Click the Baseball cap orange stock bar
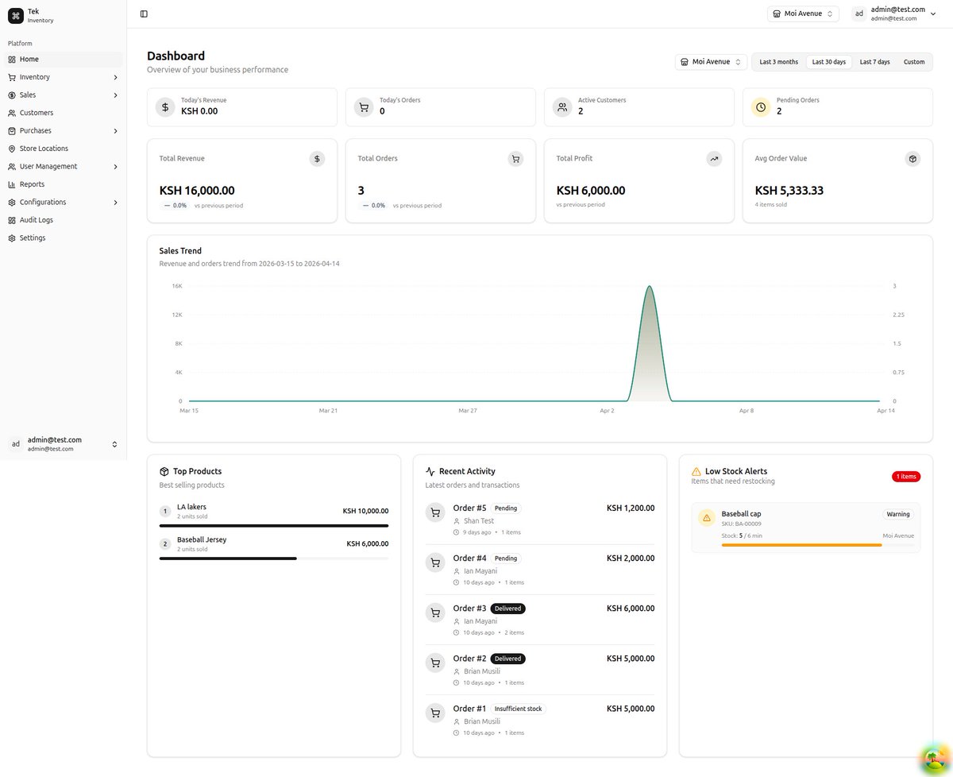 tap(801, 545)
